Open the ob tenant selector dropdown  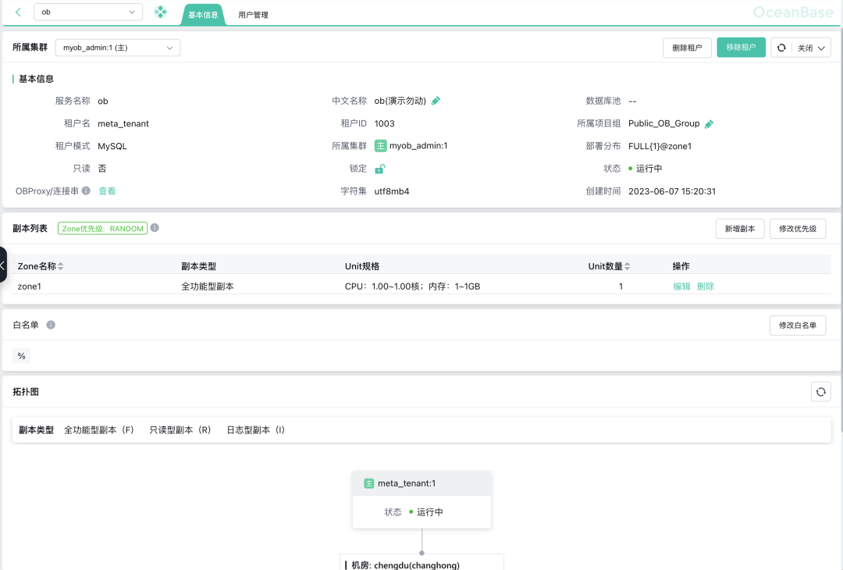pos(88,12)
